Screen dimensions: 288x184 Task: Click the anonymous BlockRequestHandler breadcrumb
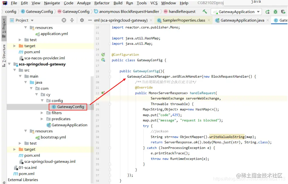(x=129, y=11)
